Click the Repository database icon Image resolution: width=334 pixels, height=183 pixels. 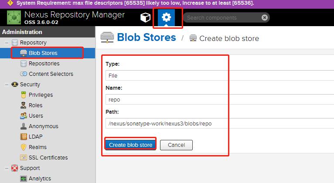tap(15, 43)
